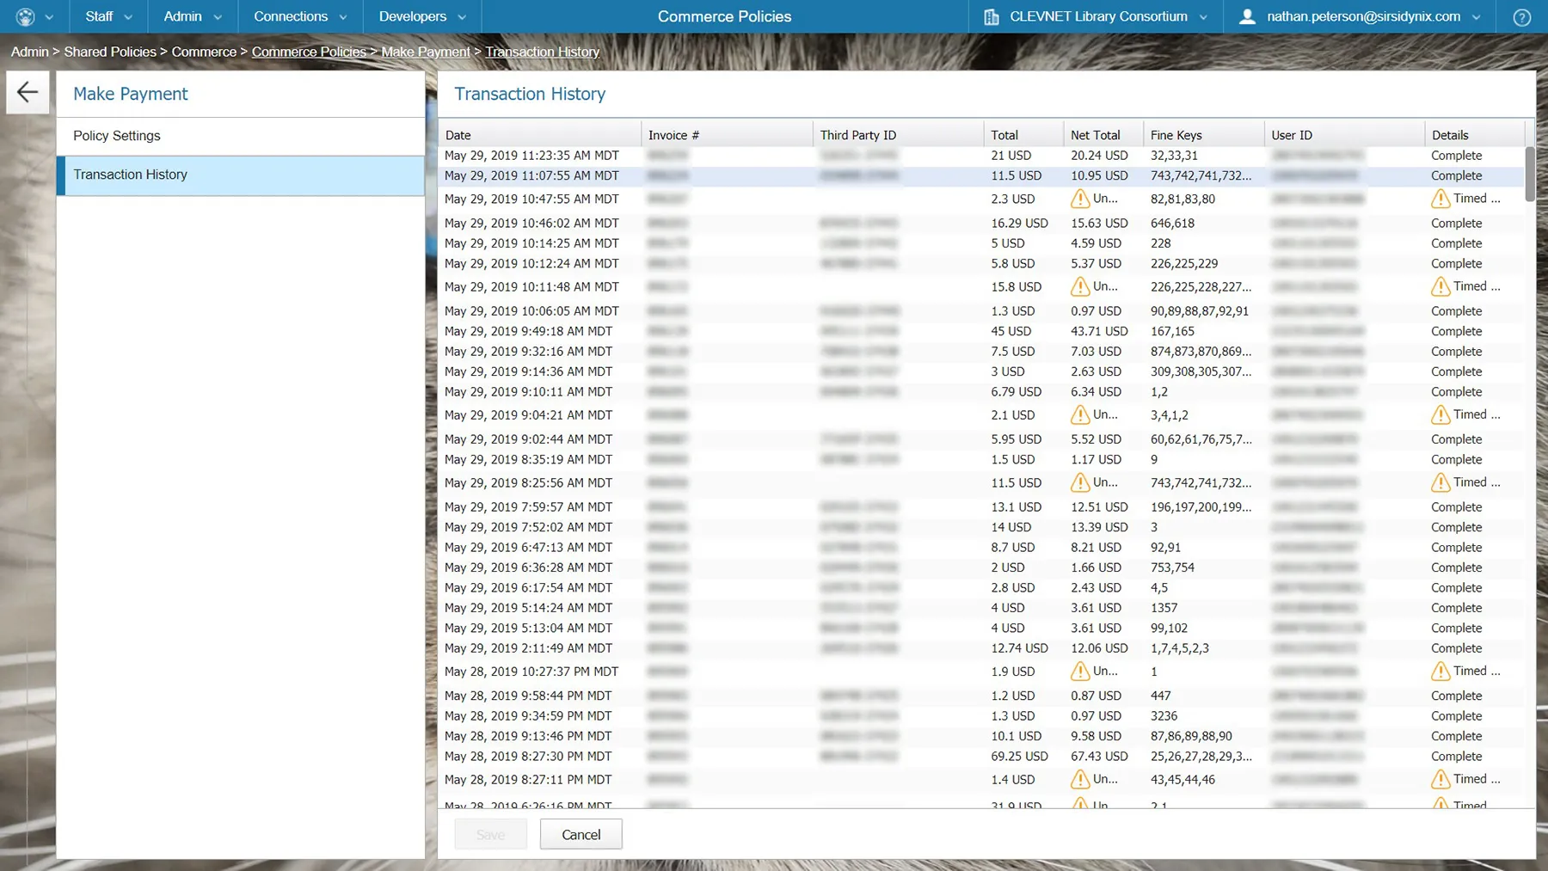This screenshot has width=1548, height=871.
Task: Click Net Total warning icon for 9:04:21 AM row
Action: tap(1079, 414)
